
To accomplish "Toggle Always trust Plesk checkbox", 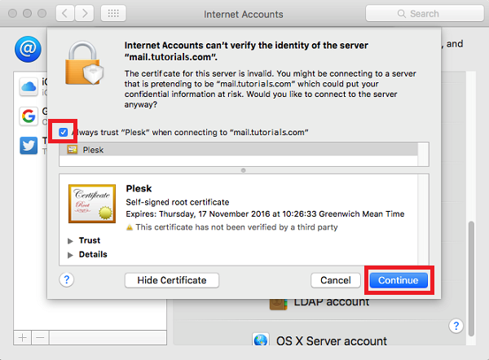I will [64, 132].
